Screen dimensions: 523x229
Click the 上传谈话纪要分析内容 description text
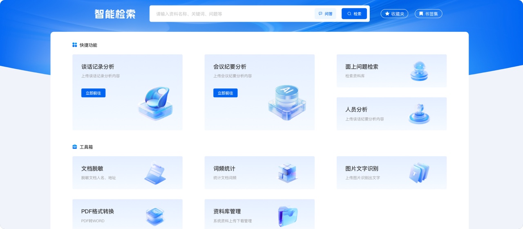[364, 119]
